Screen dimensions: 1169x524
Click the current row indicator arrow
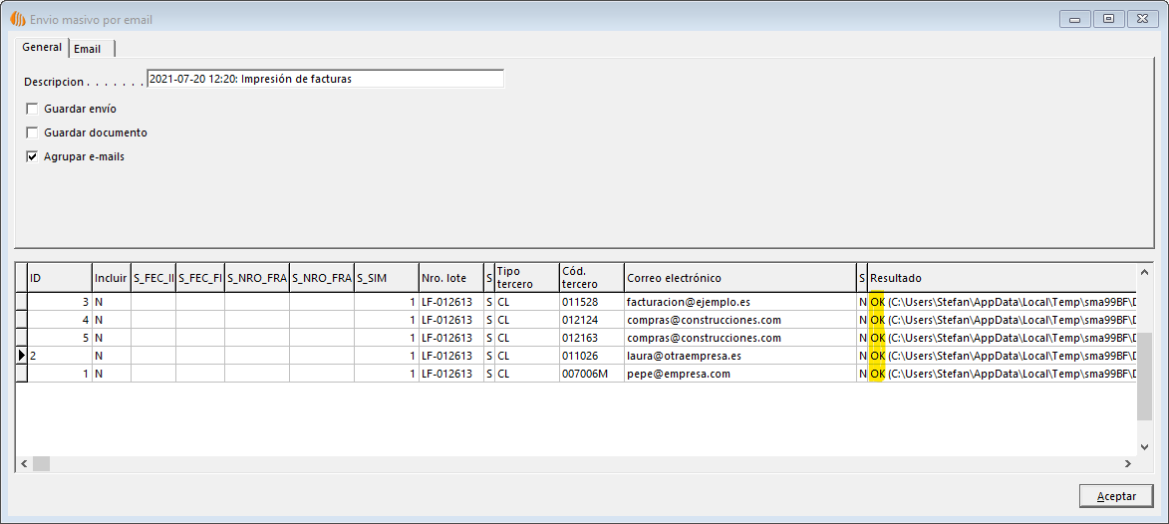(21, 356)
